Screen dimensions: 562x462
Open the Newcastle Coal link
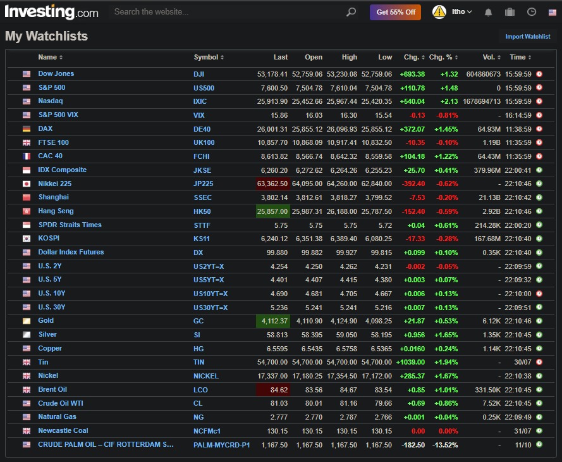(63, 430)
